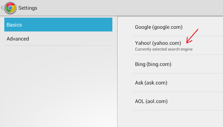Screen dimensions: 223x127
Task: Click the Settings title text
Action: [28, 8]
